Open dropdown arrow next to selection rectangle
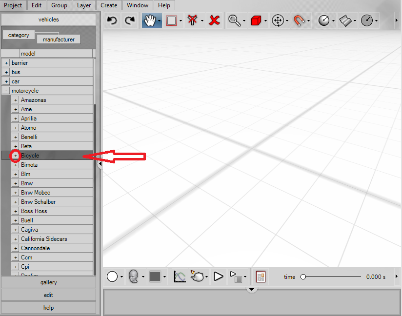Image resolution: width=402 pixels, height=316 pixels. click(181, 21)
